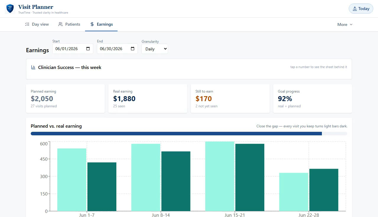Select the dark real bar for Jun 22-28
The width and height of the screenshot is (378, 217).
324,190
